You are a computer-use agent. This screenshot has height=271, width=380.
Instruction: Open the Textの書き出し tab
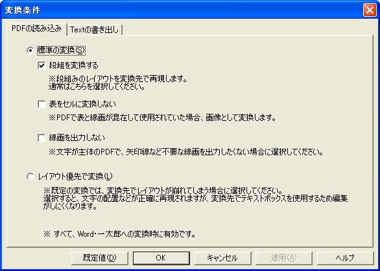[94, 30]
